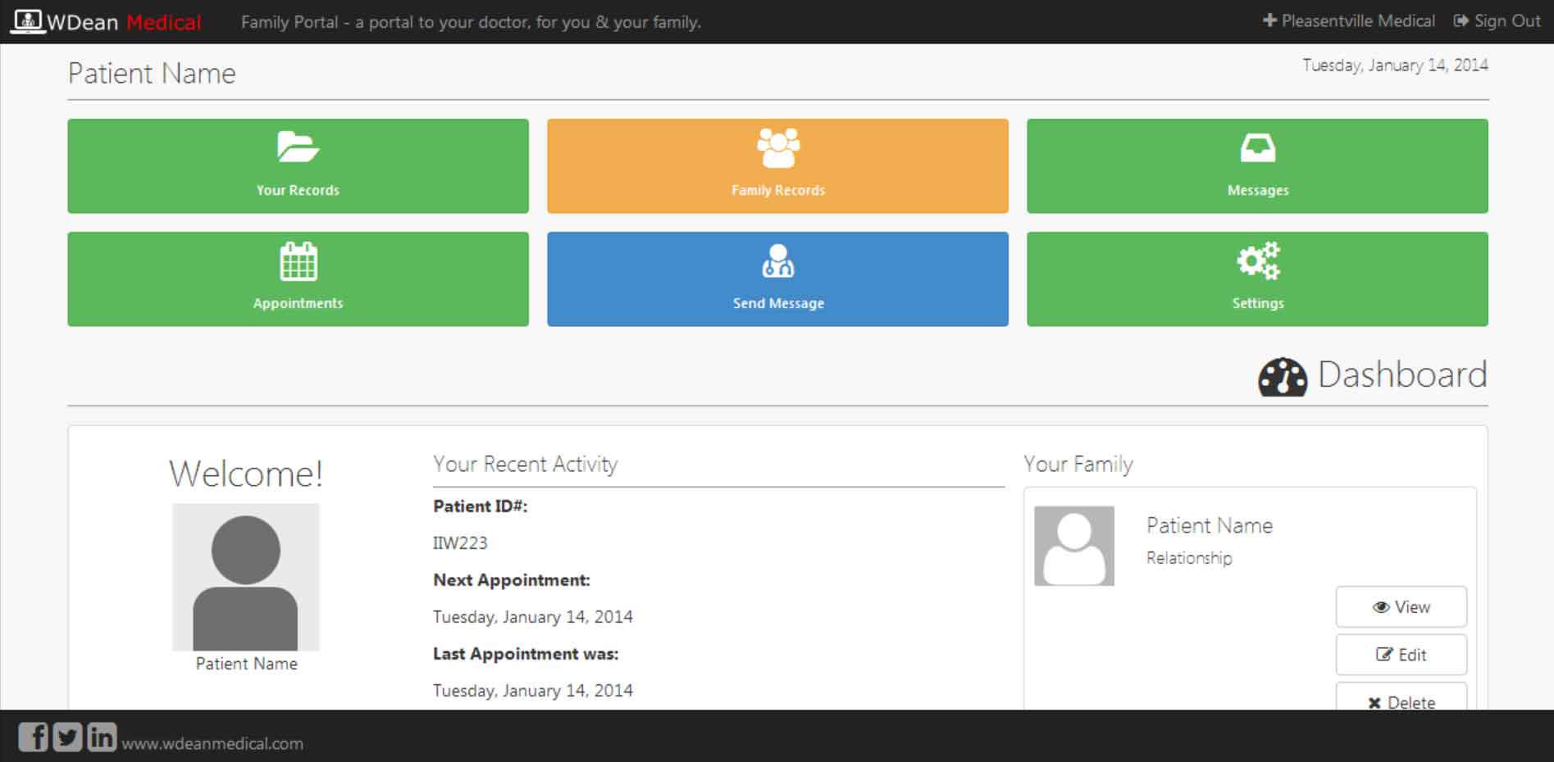Sign out of the portal
The width and height of the screenshot is (1554, 762).
1497,21
